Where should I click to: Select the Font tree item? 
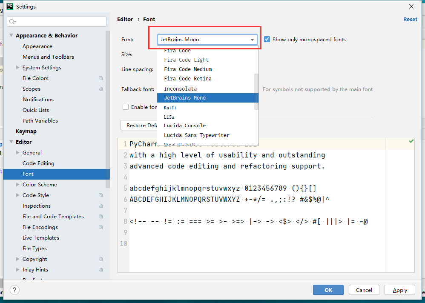point(57,174)
